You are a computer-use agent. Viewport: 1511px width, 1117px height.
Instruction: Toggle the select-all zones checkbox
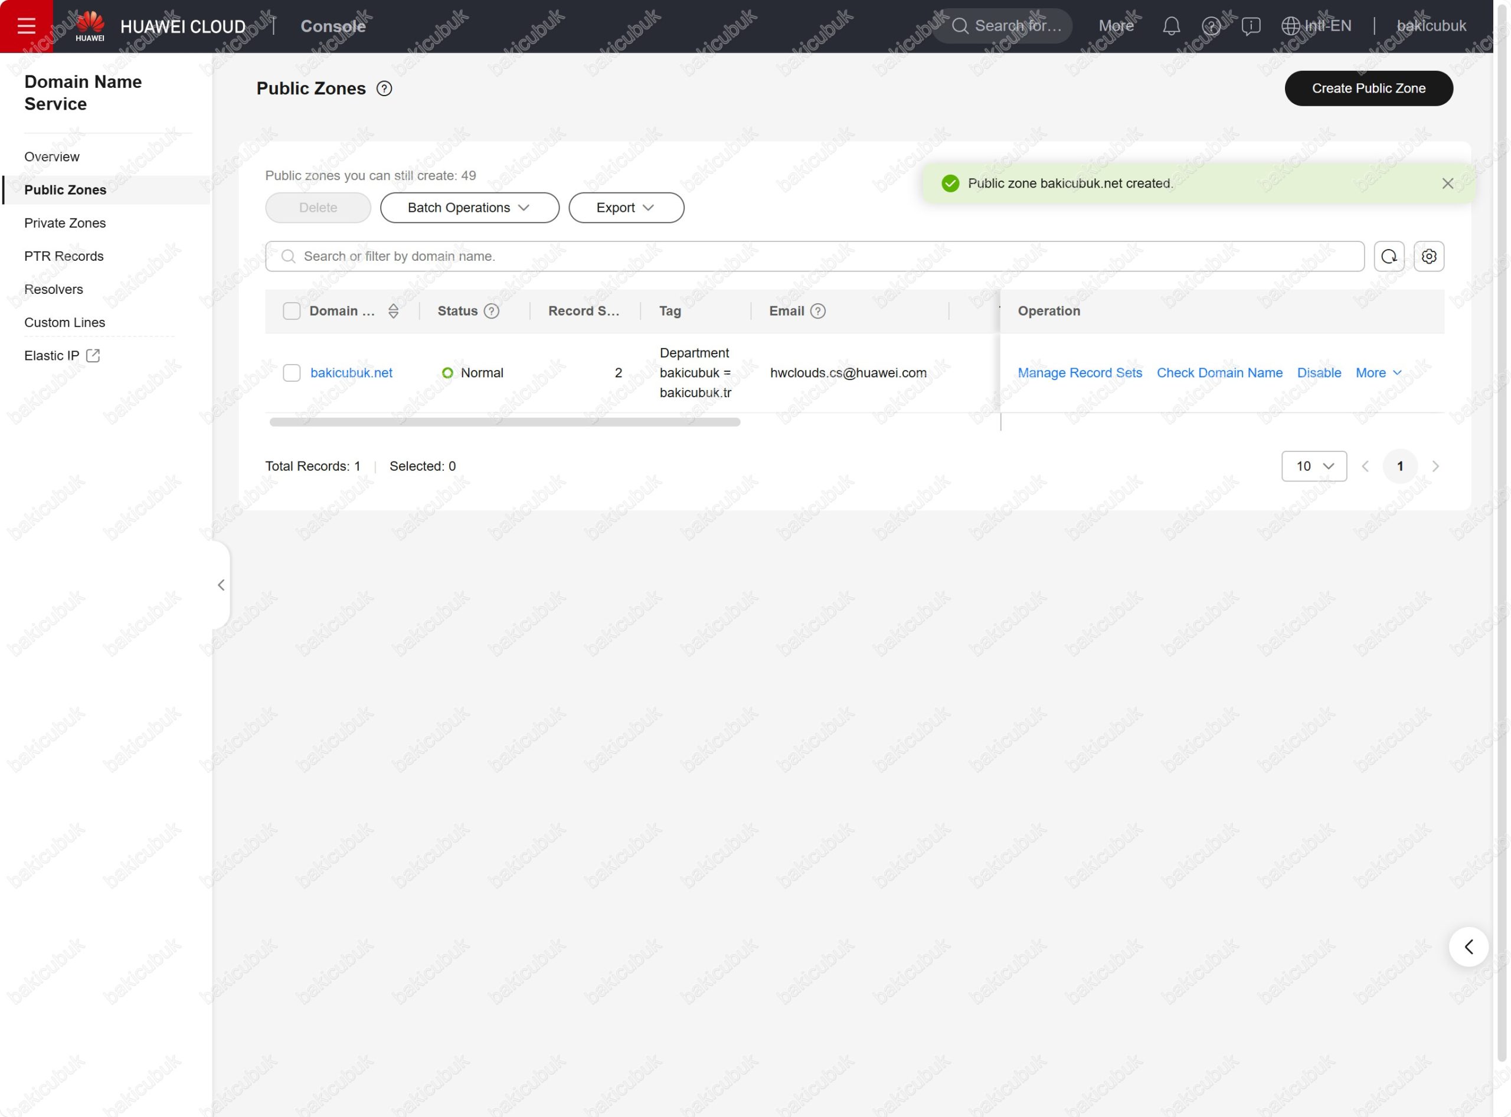(292, 311)
